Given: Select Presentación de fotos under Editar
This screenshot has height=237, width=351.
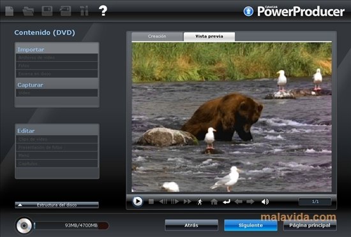Looking at the screenshot, I should tap(57, 147).
